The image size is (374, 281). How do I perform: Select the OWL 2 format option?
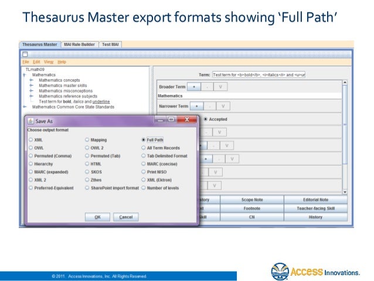point(87,148)
